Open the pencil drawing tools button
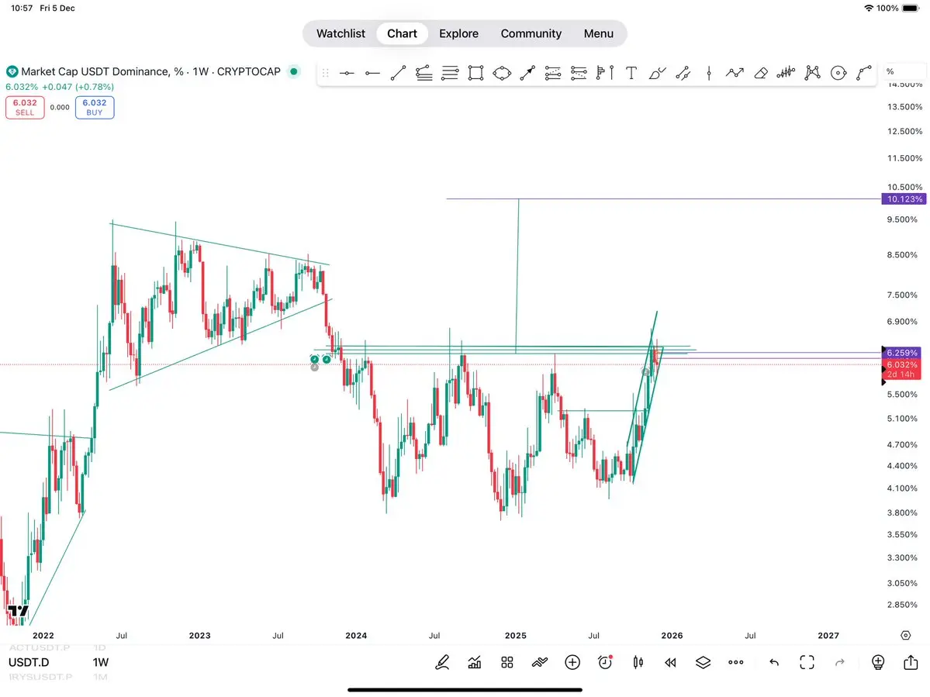 coord(442,662)
